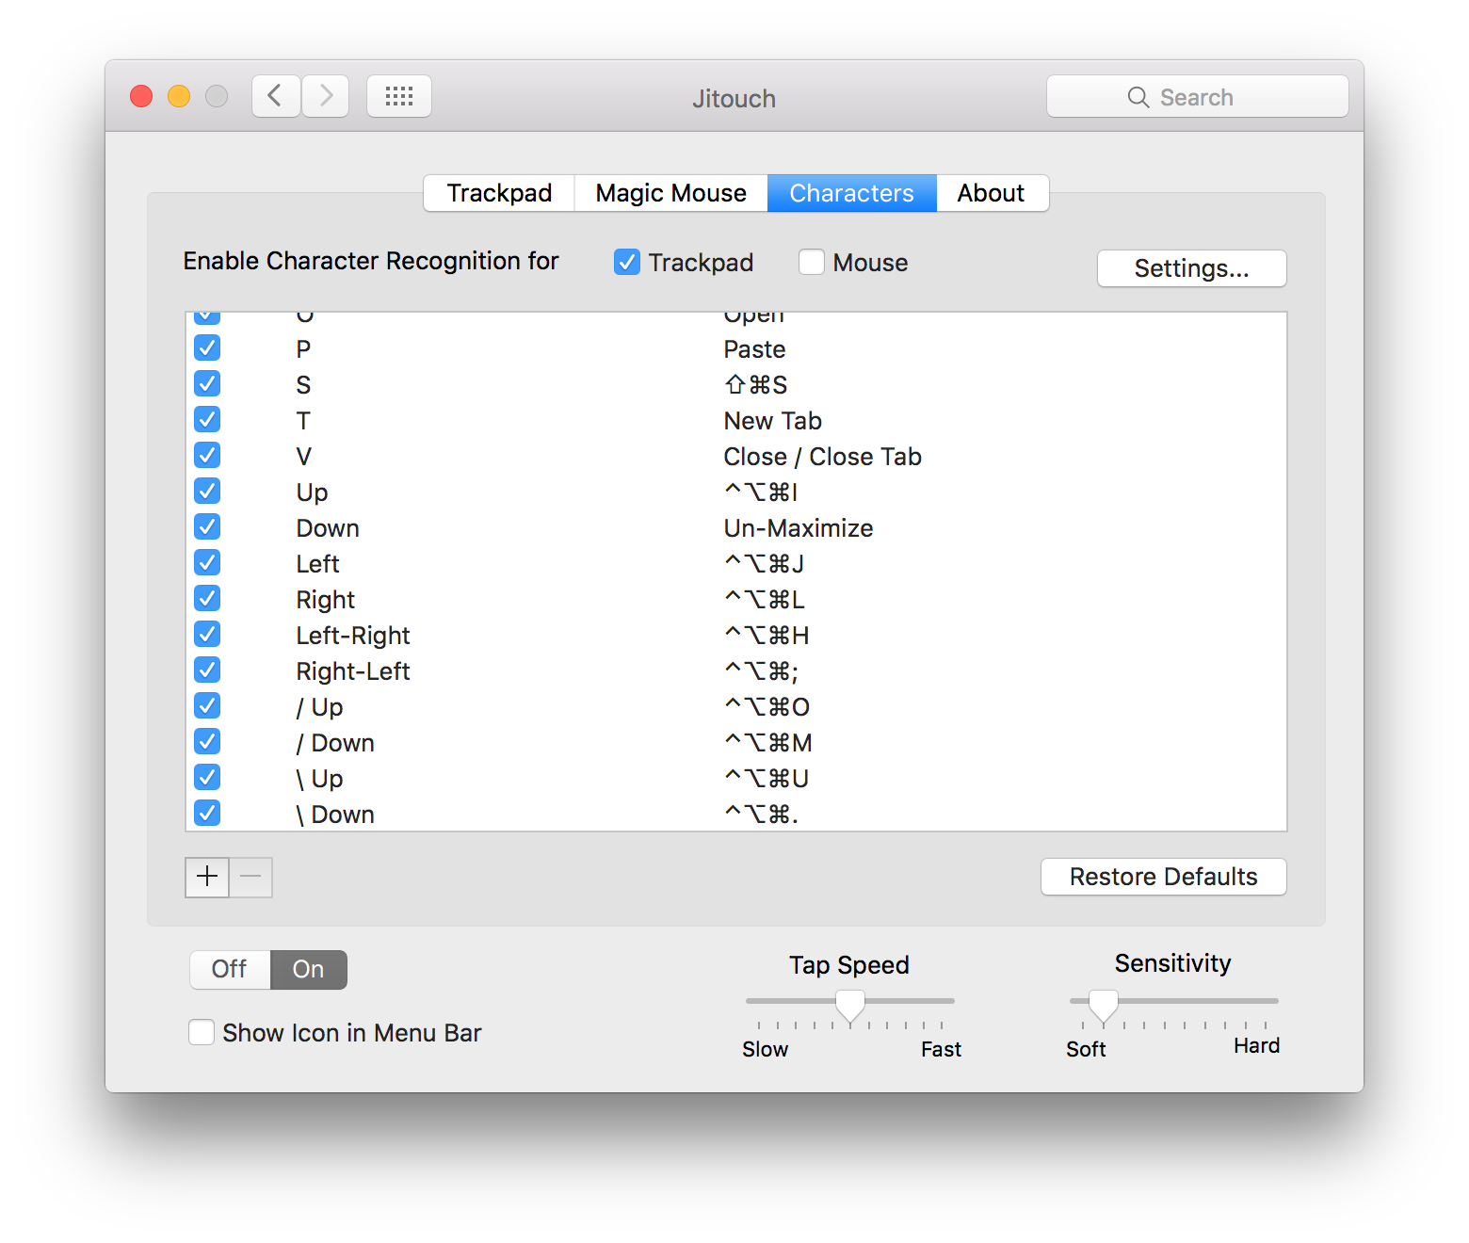Select the / Up gesture name
The height and width of the screenshot is (1243, 1469).
(x=319, y=707)
